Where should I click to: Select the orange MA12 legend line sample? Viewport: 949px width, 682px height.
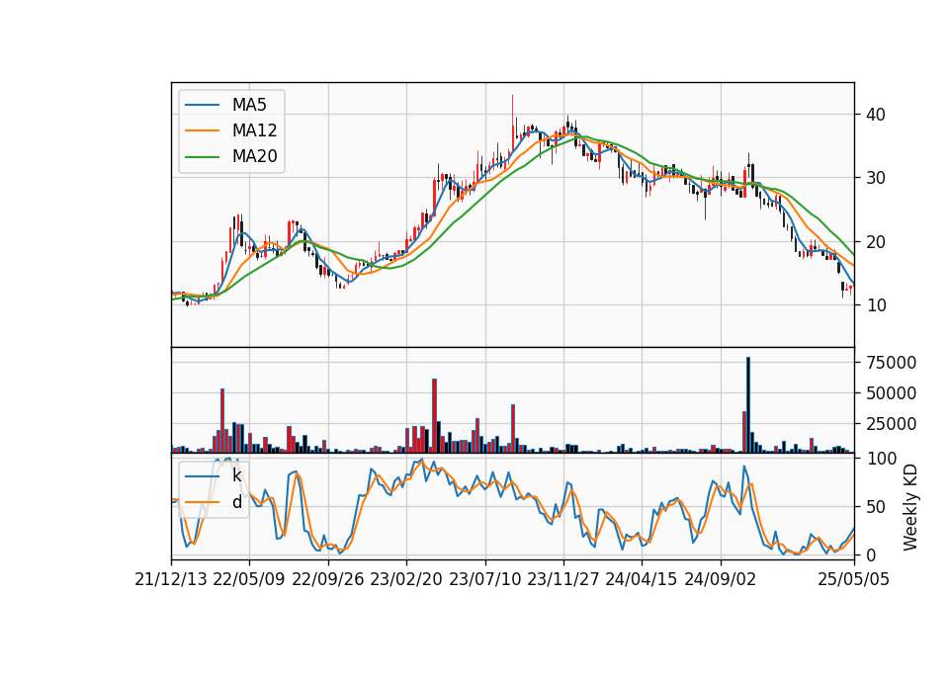[202, 130]
